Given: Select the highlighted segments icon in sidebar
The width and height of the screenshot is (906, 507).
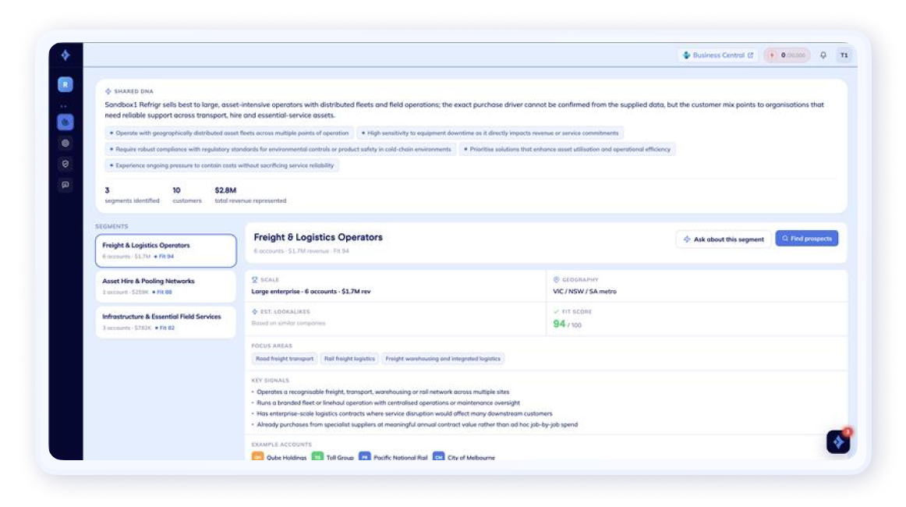Looking at the screenshot, I should (65, 122).
